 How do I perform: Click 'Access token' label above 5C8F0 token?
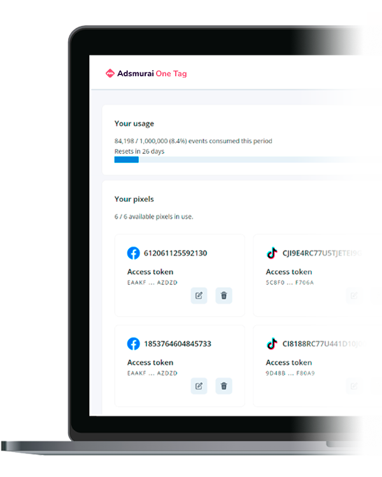[x=289, y=272]
